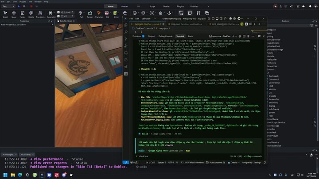Click the IDE split editor button

(251, 24)
